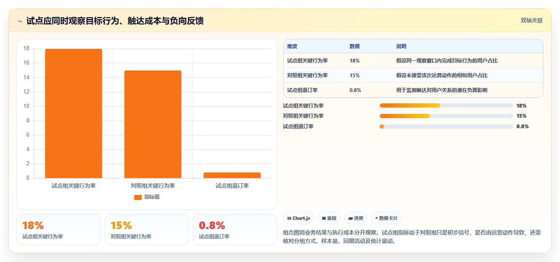Image resolution: width=560 pixels, height=262 pixels.
Task: Select the 表格 chip
Action: point(329,218)
